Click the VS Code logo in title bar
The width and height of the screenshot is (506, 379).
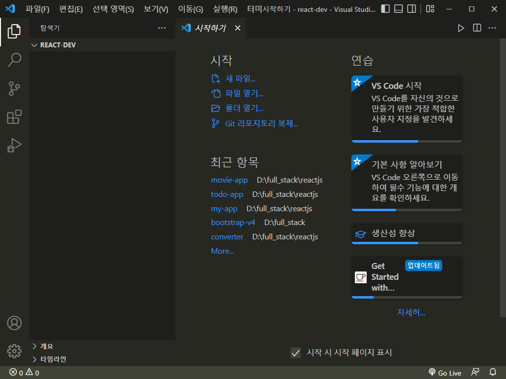(10, 9)
